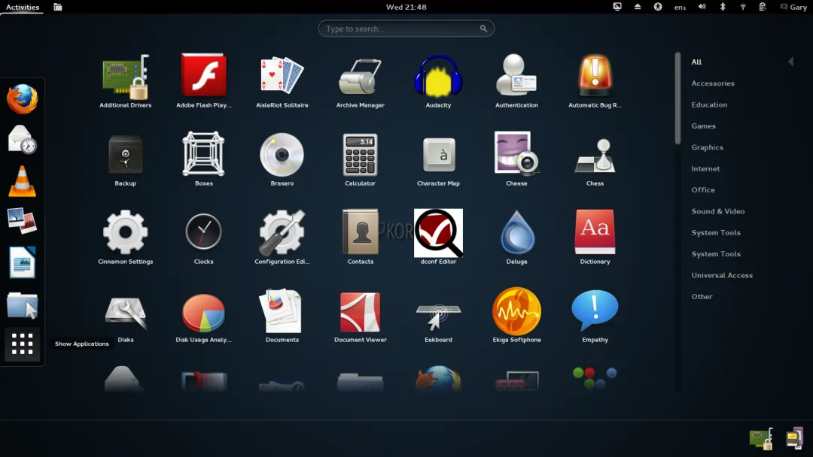Open universal access menu in top bar

(x=658, y=7)
